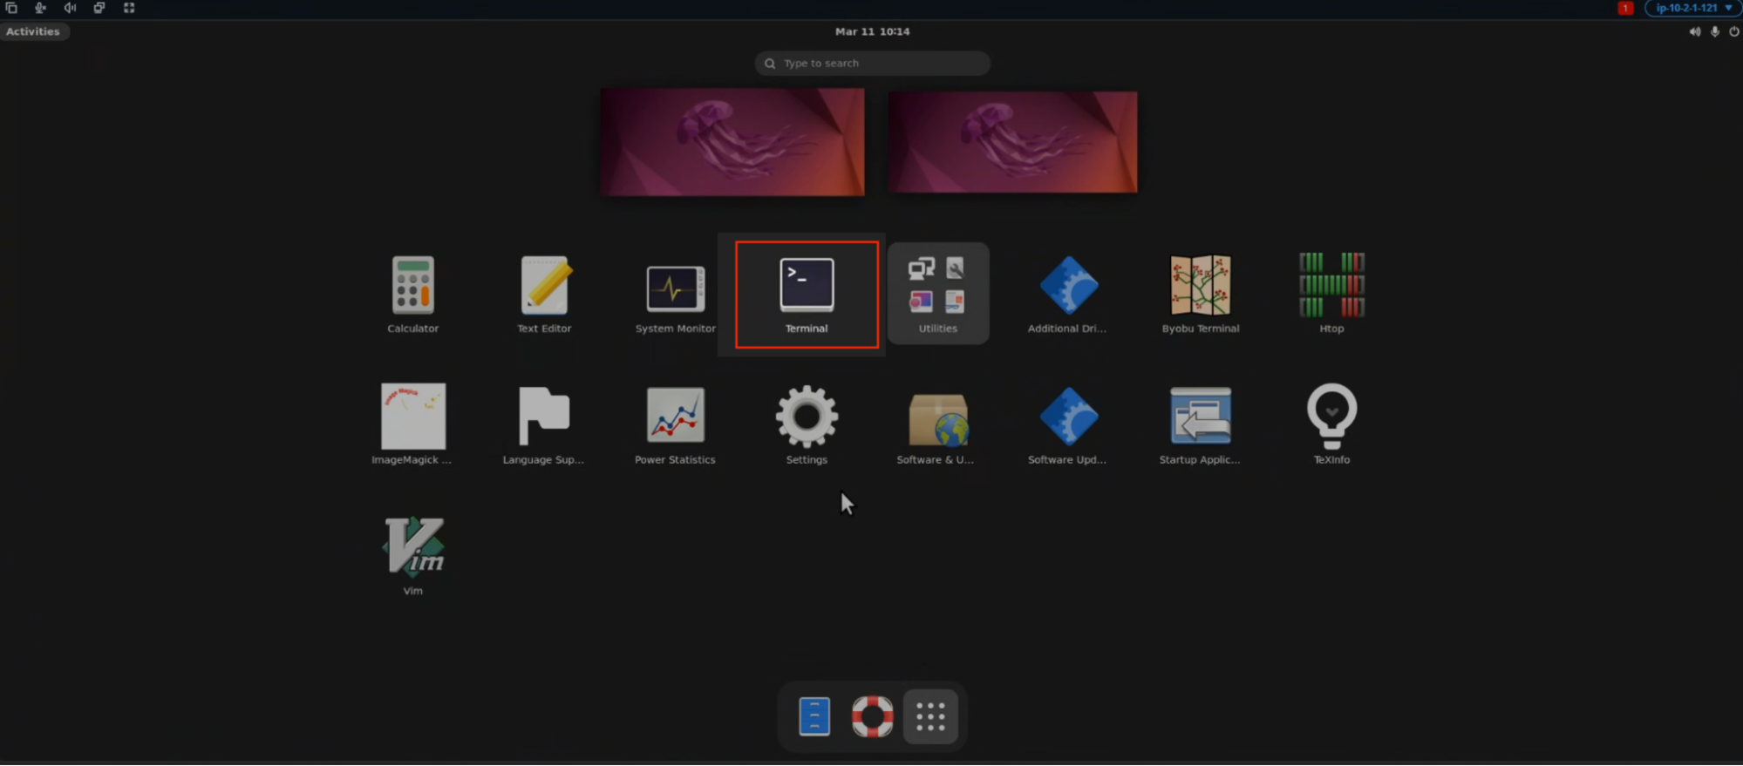Open Text Editor from app grid
The height and width of the screenshot is (766, 1743).
[x=544, y=294]
